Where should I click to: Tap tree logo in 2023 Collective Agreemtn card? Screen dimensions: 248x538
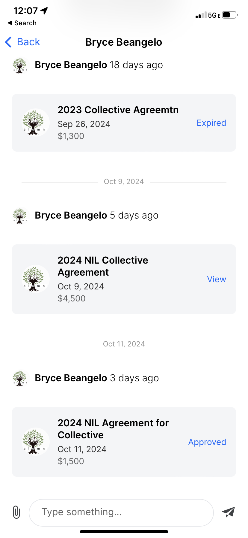tap(35, 122)
